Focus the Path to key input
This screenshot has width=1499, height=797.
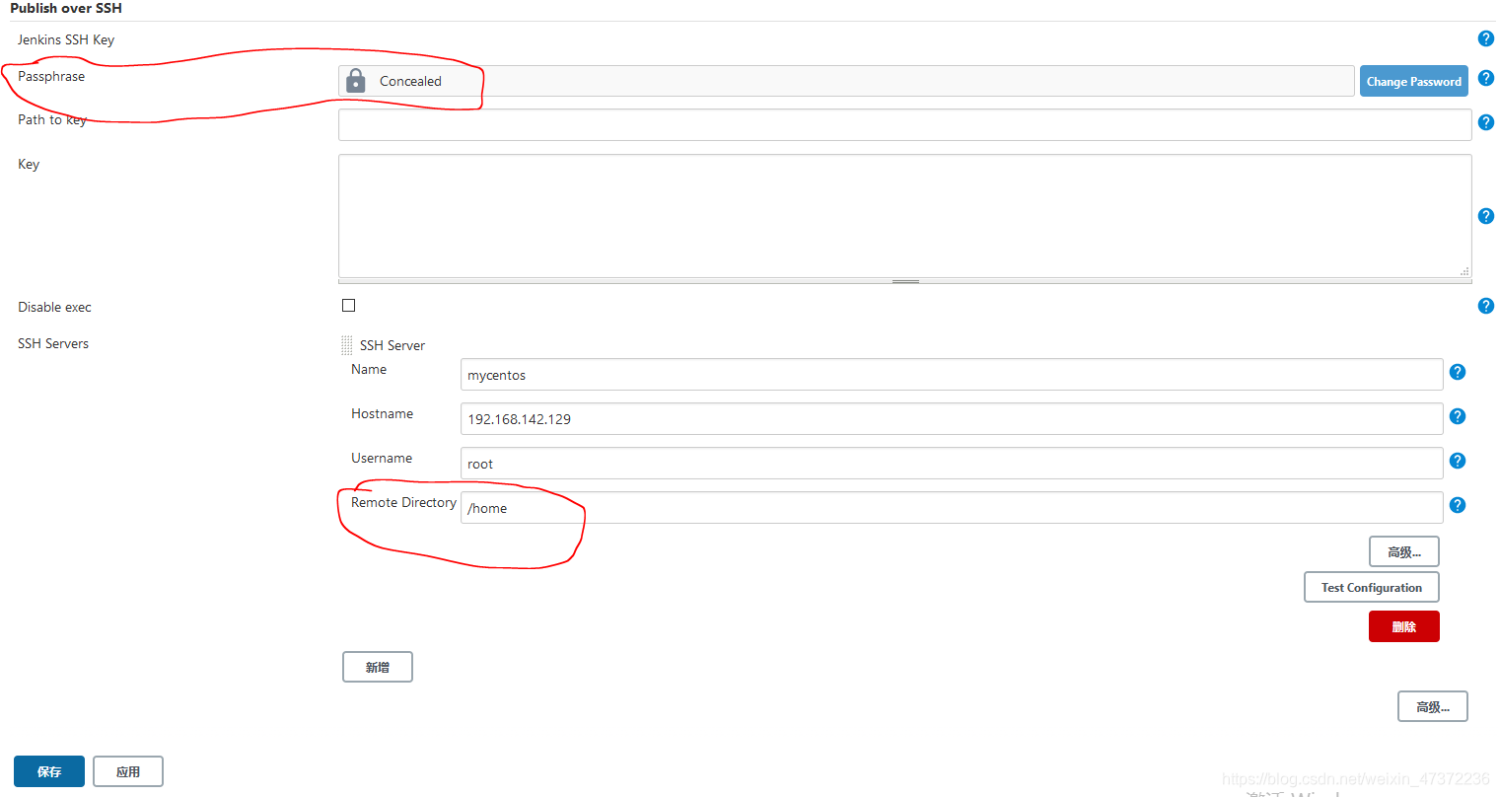(904, 124)
